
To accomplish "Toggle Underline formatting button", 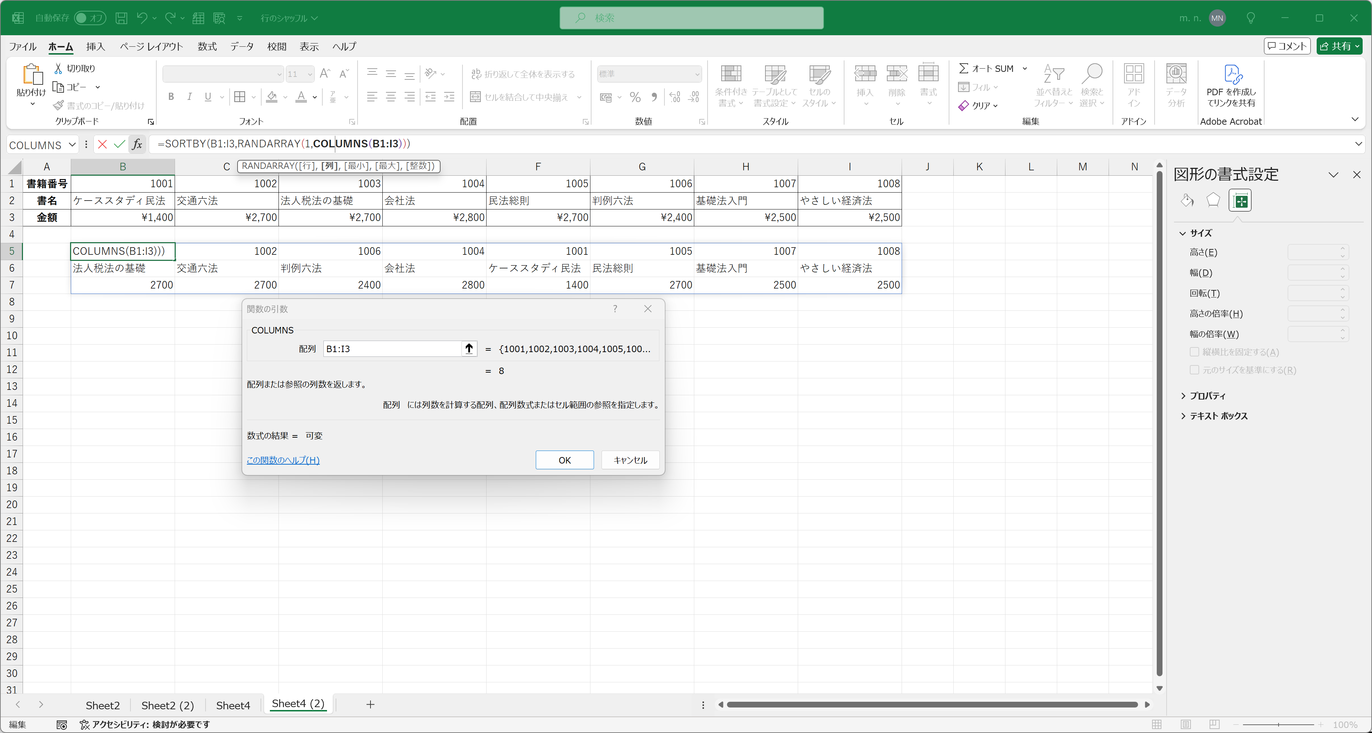I will [208, 97].
